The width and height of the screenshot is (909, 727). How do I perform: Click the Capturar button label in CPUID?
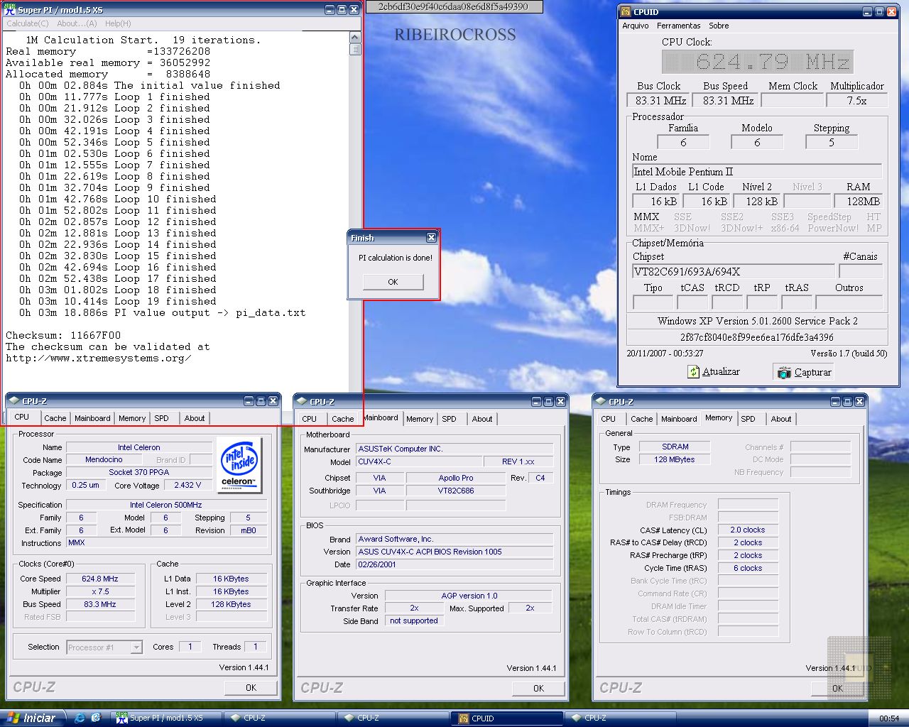(x=812, y=372)
